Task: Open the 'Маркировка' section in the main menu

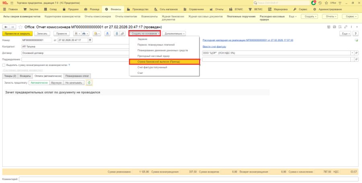Action: 278,10
